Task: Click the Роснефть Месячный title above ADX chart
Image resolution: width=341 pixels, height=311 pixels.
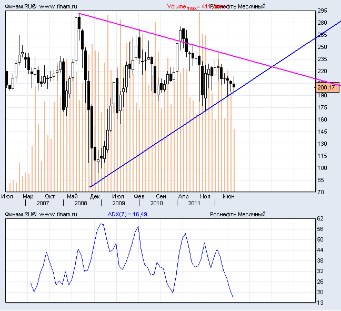Action: (x=238, y=215)
